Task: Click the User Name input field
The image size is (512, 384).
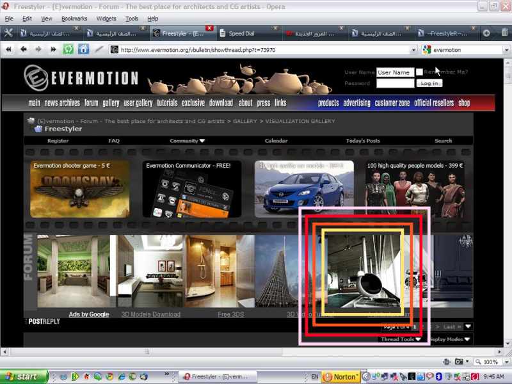Action: click(x=395, y=72)
